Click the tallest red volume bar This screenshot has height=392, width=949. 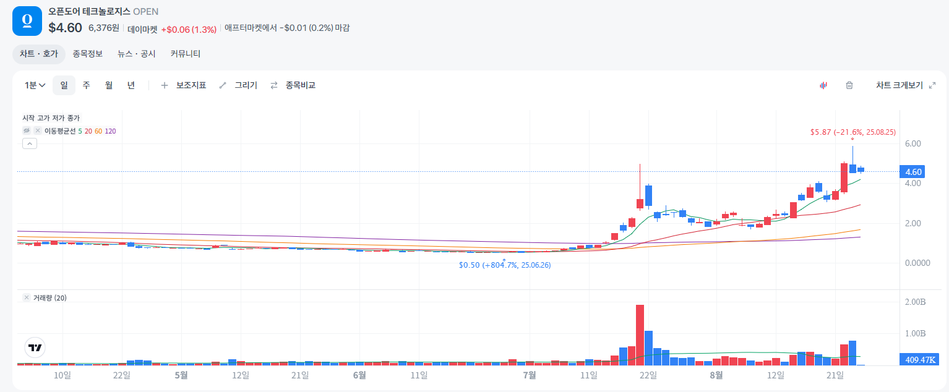coord(640,335)
